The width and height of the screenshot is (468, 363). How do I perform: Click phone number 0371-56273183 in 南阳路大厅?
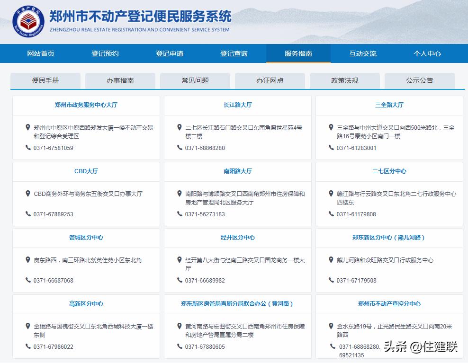pyautogui.click(x=205, y=214)
